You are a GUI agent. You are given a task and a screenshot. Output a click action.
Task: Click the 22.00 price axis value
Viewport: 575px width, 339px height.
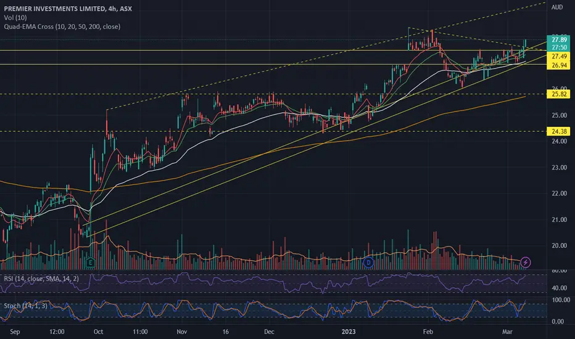tap(559, 194)
